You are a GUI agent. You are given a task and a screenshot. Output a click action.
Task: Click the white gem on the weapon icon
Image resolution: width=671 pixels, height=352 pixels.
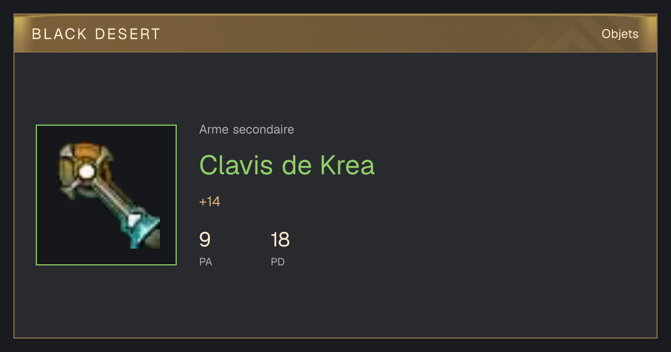point(86,173)
